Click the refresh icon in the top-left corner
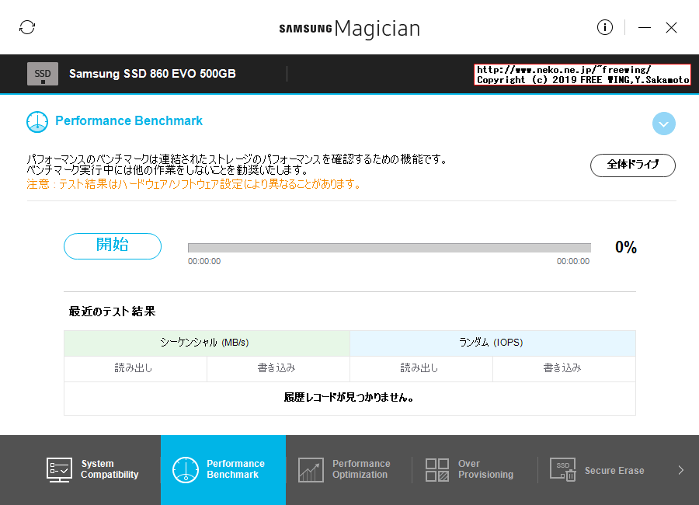The image size is (699, 505). coord(28,26)
